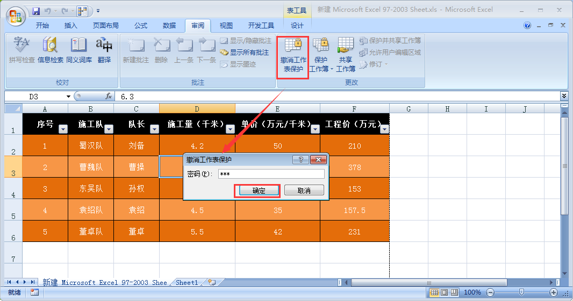Click the 100% zoom level

(472, 292)
